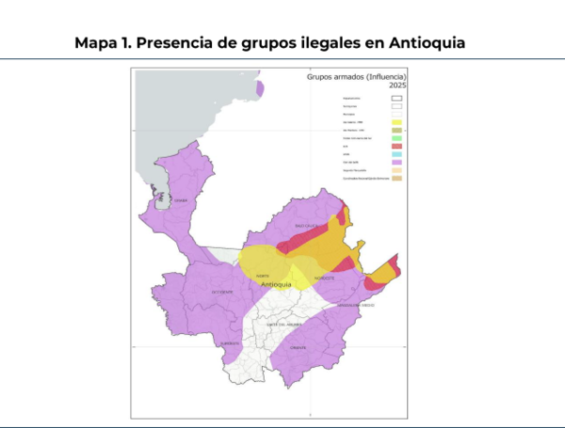This screenshot has height=428, width=565.
Task: Click the 'Antioquia' label on the map
Action: coord(276,284)
